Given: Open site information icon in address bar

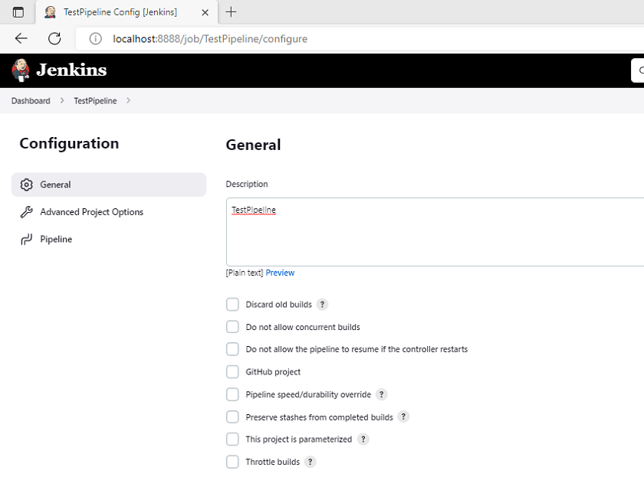Looking at the screenshot, I should tap(96, 38).
